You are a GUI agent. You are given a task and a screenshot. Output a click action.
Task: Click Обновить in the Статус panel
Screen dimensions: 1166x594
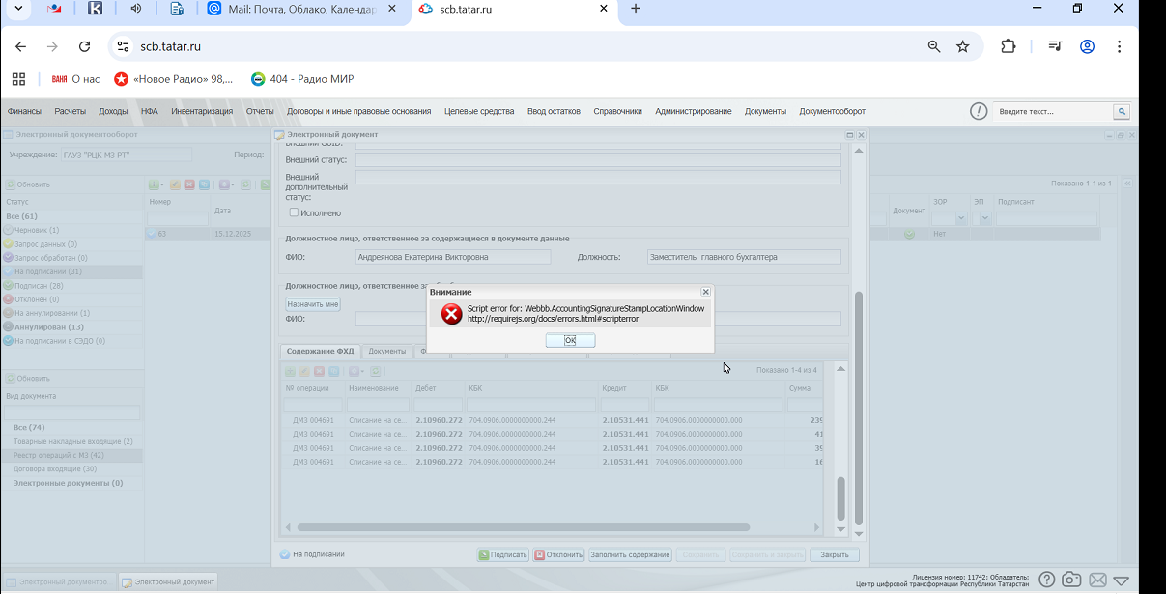pos(27,184)
